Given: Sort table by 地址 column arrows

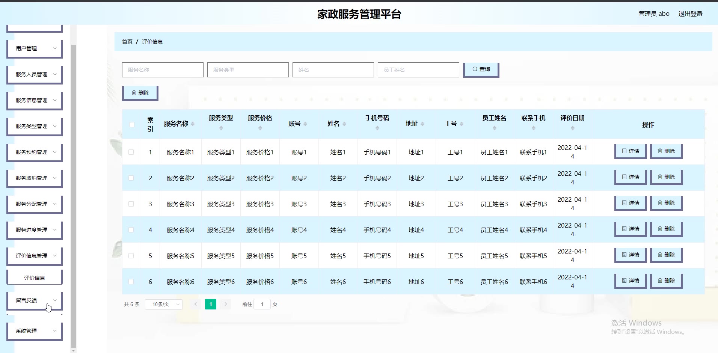Looking at the screenshot, I should [422, 124].
